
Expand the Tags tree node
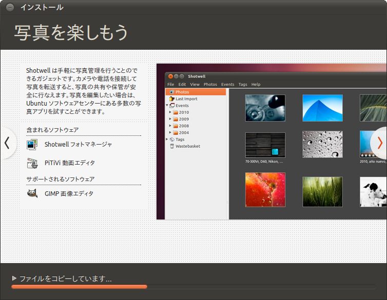coord(167,139)
